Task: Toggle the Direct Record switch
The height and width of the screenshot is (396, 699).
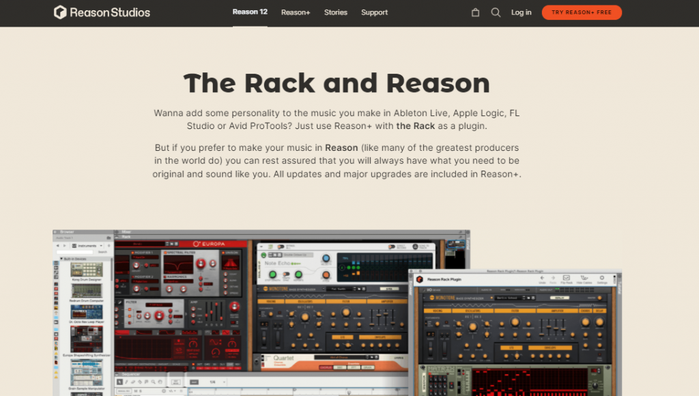Action: tap(391, 246)
